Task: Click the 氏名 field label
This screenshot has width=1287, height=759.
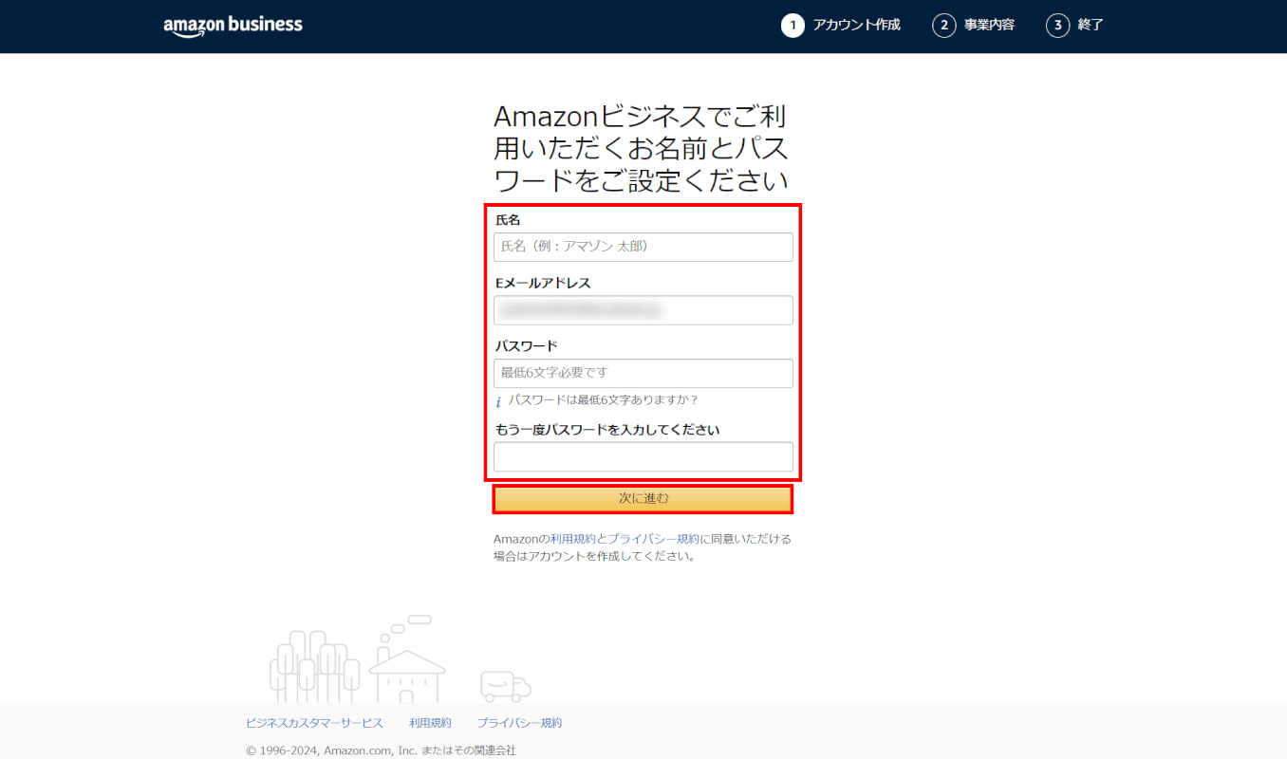Action: (x=508, y=220)
